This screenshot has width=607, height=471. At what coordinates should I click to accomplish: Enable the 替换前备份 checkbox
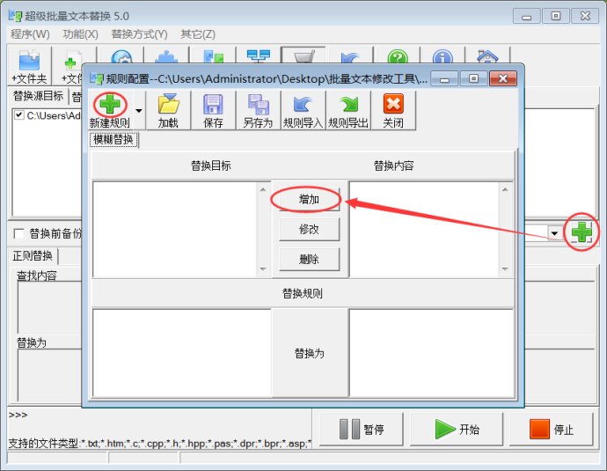point(19,234)
